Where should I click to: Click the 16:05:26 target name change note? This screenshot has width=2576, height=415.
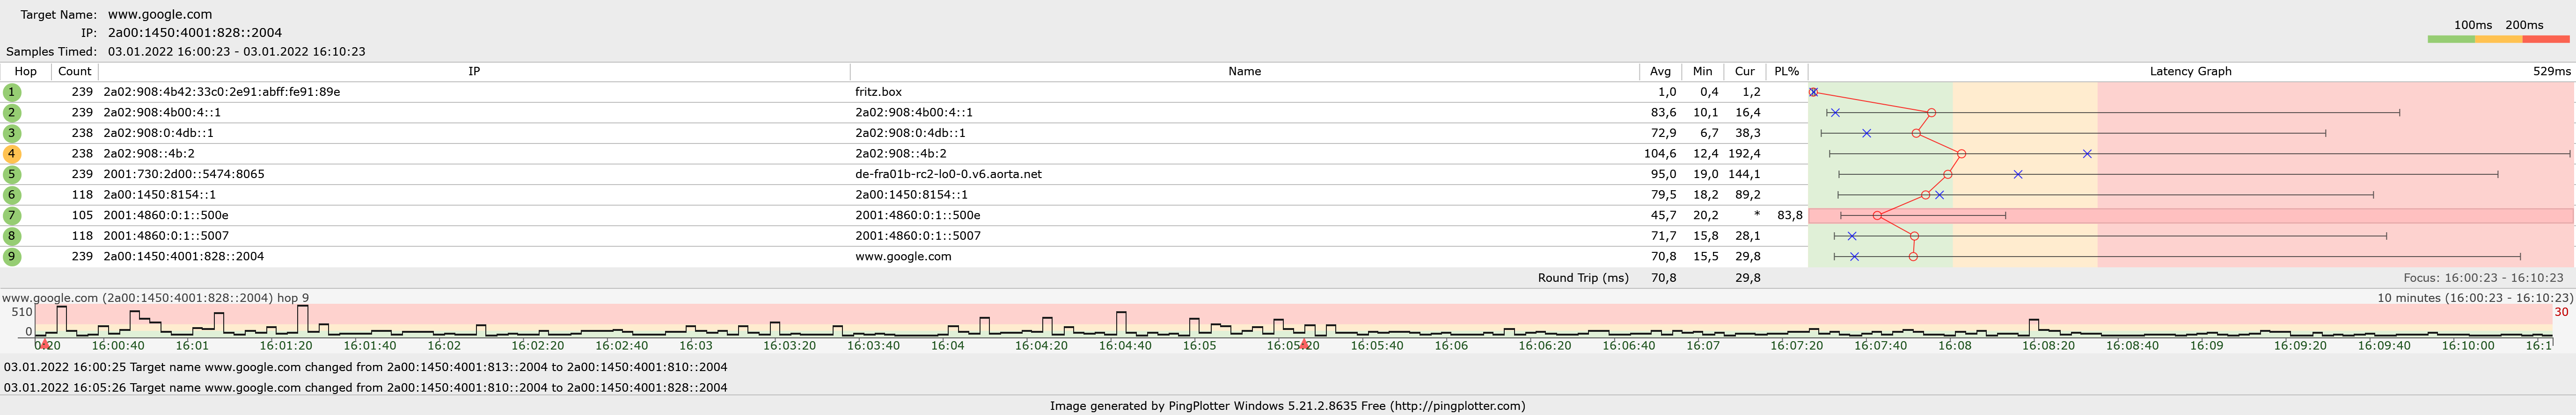365,387
